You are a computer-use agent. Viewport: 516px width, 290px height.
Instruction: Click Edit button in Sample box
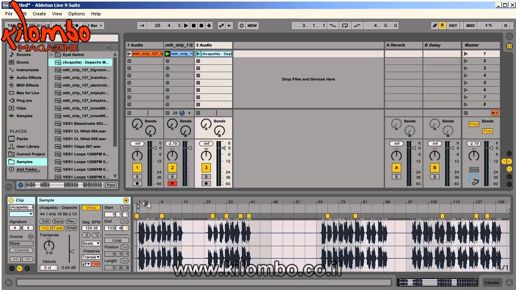(45, 222)
